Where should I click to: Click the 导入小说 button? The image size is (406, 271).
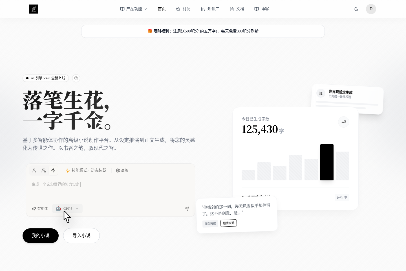pos(81,236)
